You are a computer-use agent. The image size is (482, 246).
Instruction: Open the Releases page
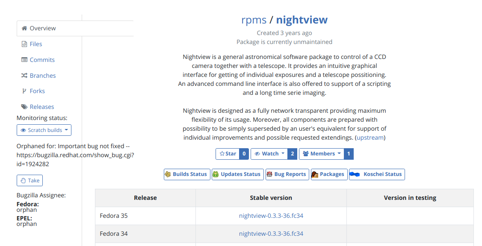[42, 107]
